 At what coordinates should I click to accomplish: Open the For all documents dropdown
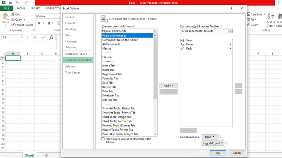point(230,31)
